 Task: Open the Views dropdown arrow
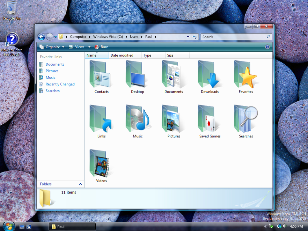[x=89, y=47]
